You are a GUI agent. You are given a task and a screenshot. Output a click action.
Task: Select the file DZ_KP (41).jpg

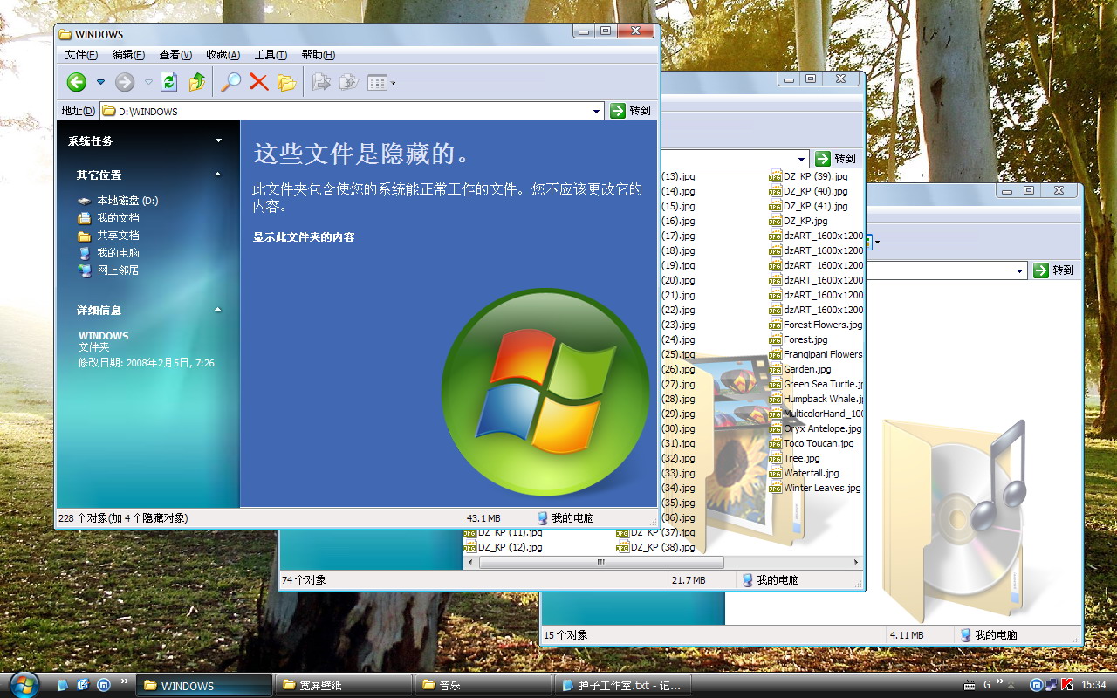point(808,206)
